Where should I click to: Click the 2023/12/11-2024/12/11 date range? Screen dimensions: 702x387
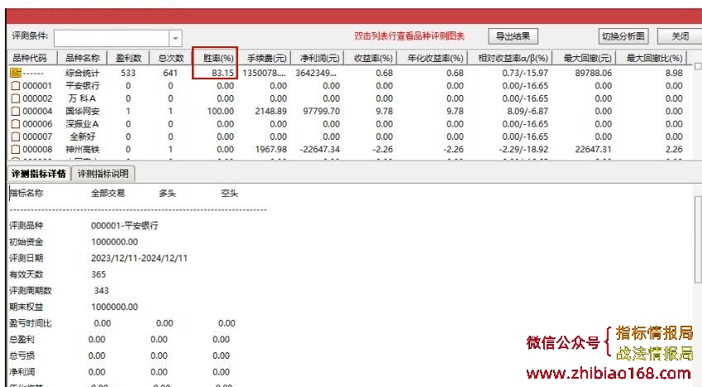[x=139, y=258]
